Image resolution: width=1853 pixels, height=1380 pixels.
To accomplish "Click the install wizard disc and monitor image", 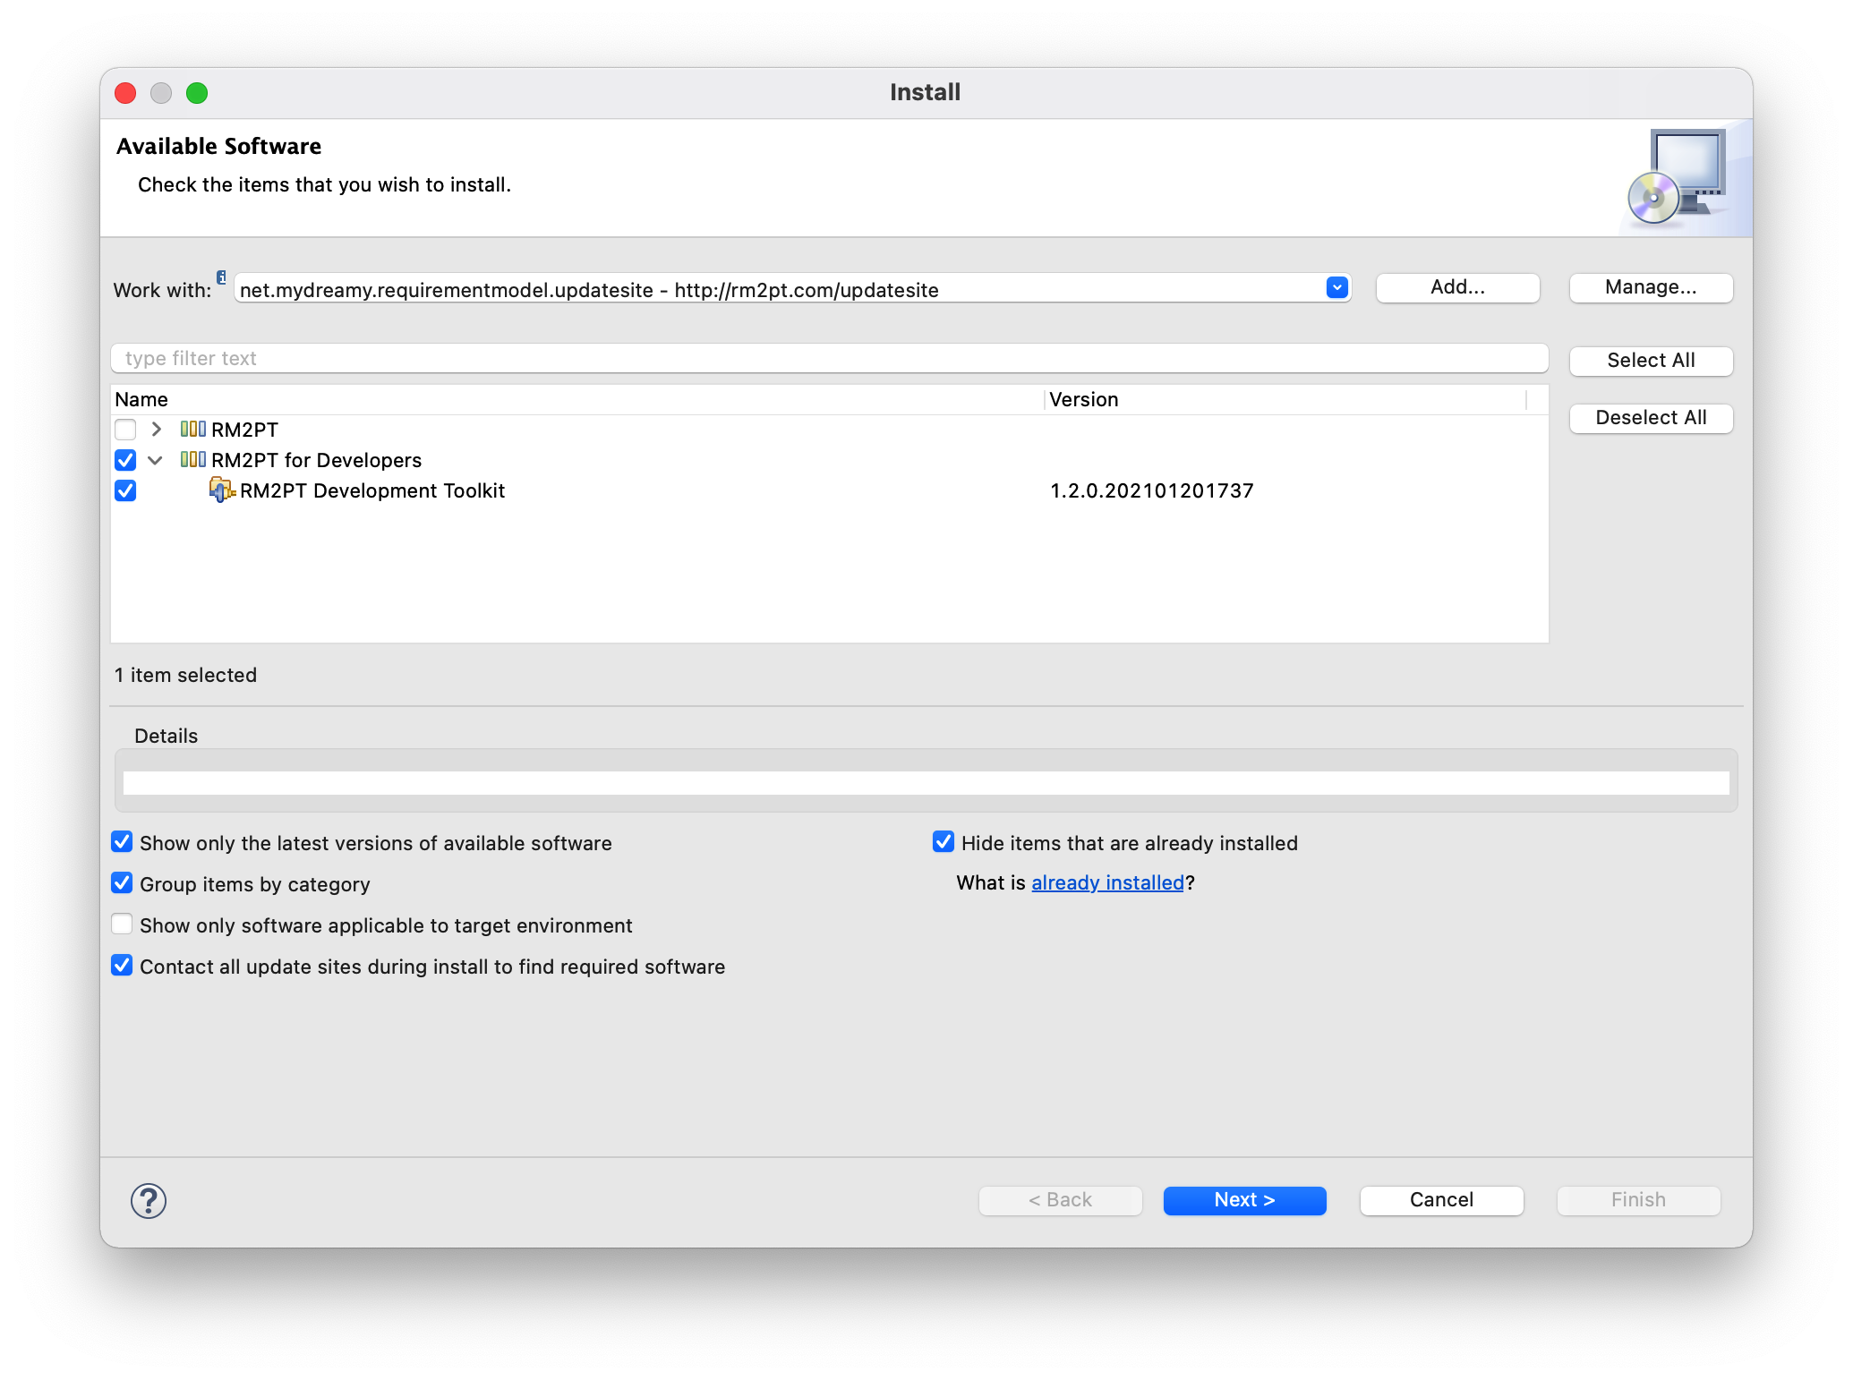I will [x=1678, y=177].
